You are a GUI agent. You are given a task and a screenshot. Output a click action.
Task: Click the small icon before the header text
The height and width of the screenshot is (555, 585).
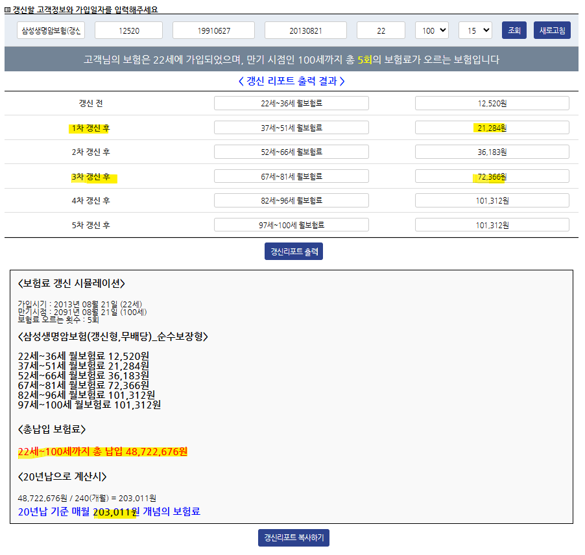tap(7, 10)
